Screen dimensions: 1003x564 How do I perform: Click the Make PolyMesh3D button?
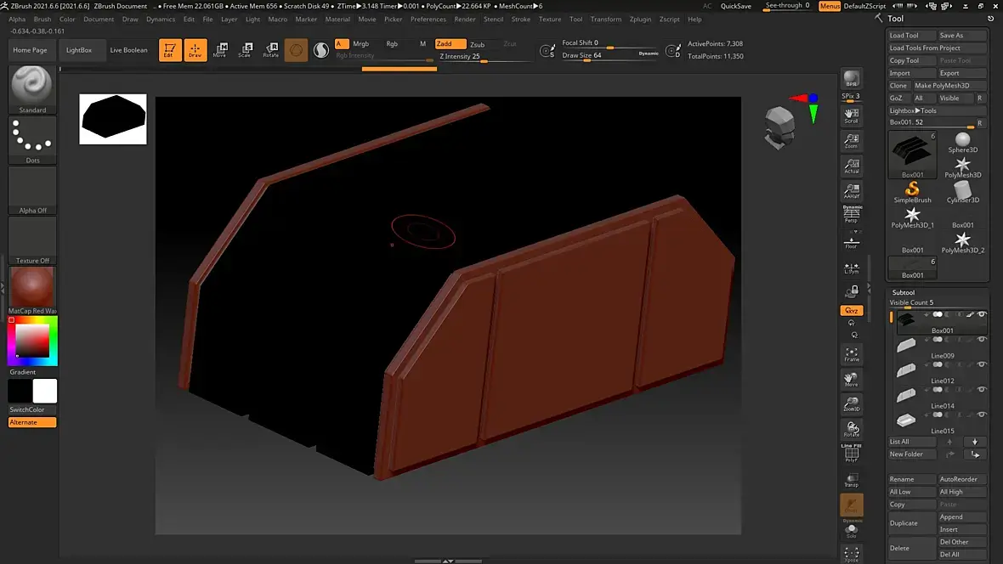point(941,86)
